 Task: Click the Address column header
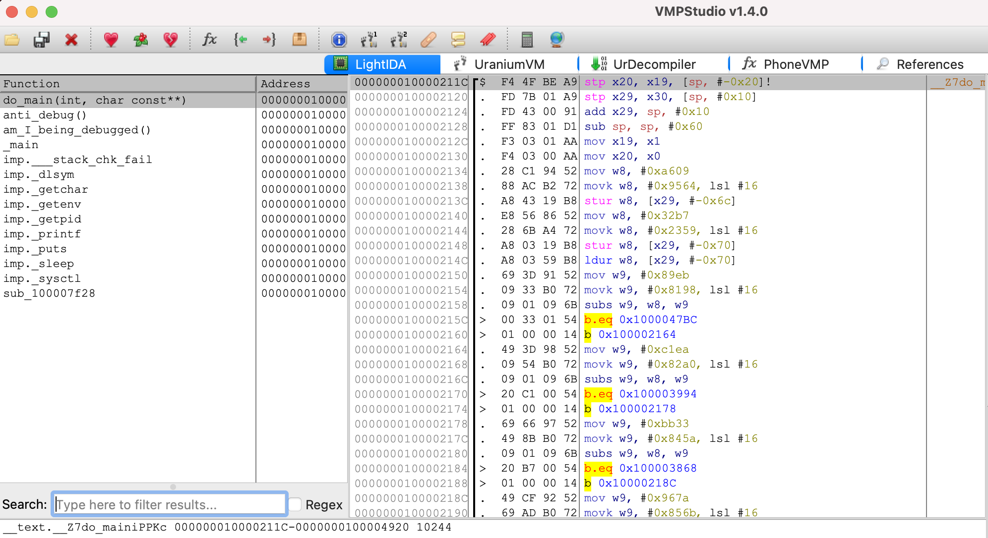(302, 84)
